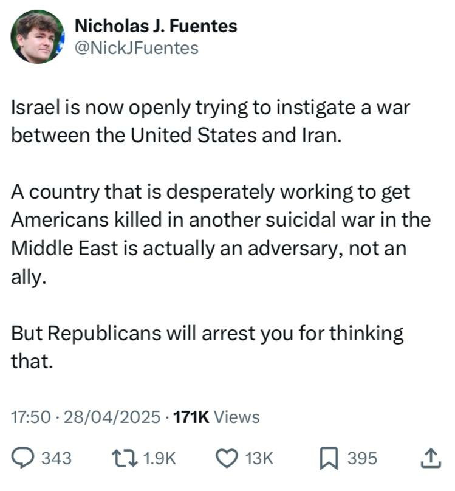Click the 395 bookmarks count
Viewport: 455px width, 491px height.
tap(363, 458)
